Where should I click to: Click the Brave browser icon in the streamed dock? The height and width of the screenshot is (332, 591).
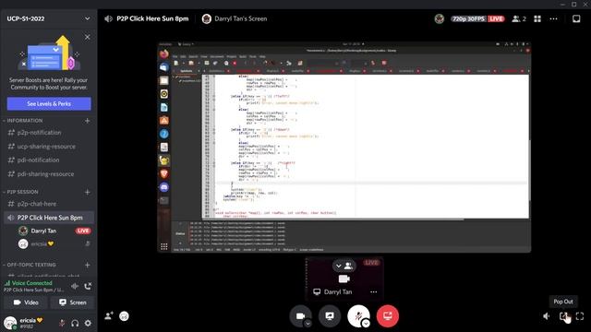[164, 173]
